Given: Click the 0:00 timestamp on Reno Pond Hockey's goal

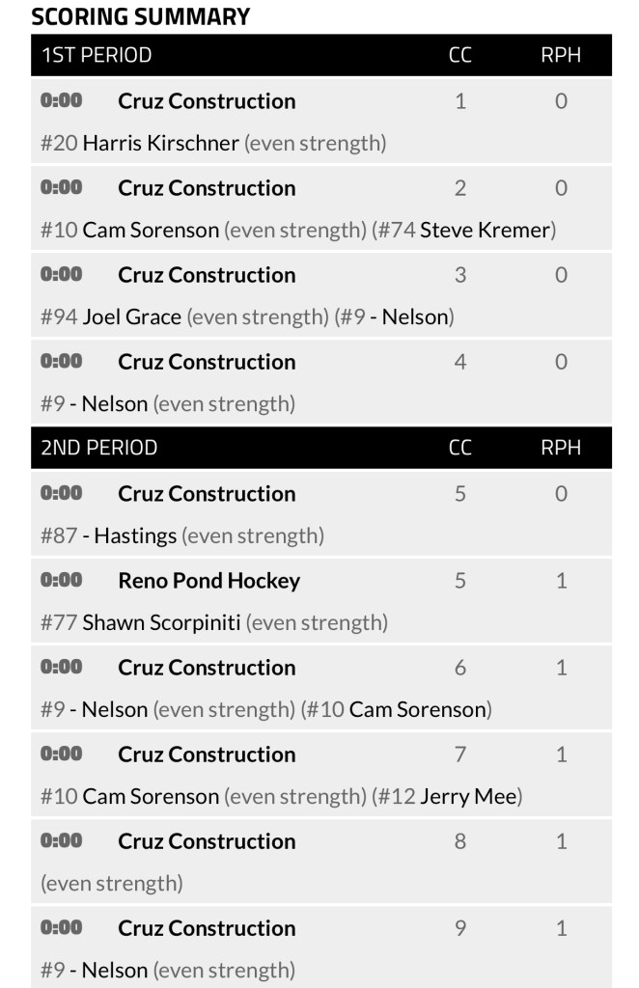Looking at the screenshot, I should [x=62, y=581].
